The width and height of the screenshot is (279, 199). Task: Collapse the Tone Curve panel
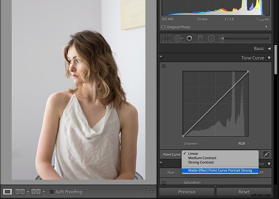(269, 58)
